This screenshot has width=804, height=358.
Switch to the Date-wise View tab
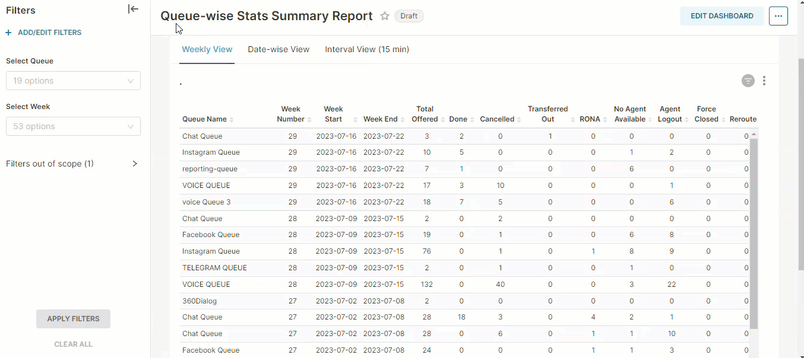[x=278, y=49]
